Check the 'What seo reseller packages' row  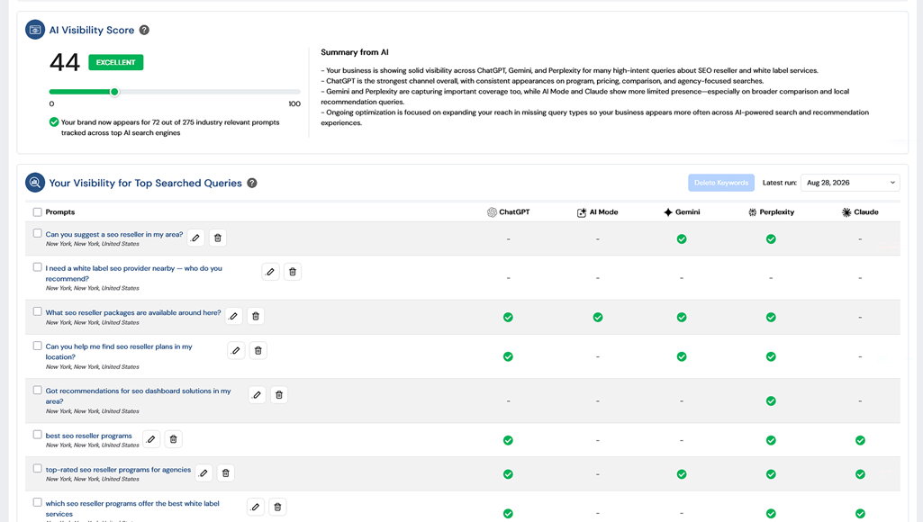tap(38, 311)
